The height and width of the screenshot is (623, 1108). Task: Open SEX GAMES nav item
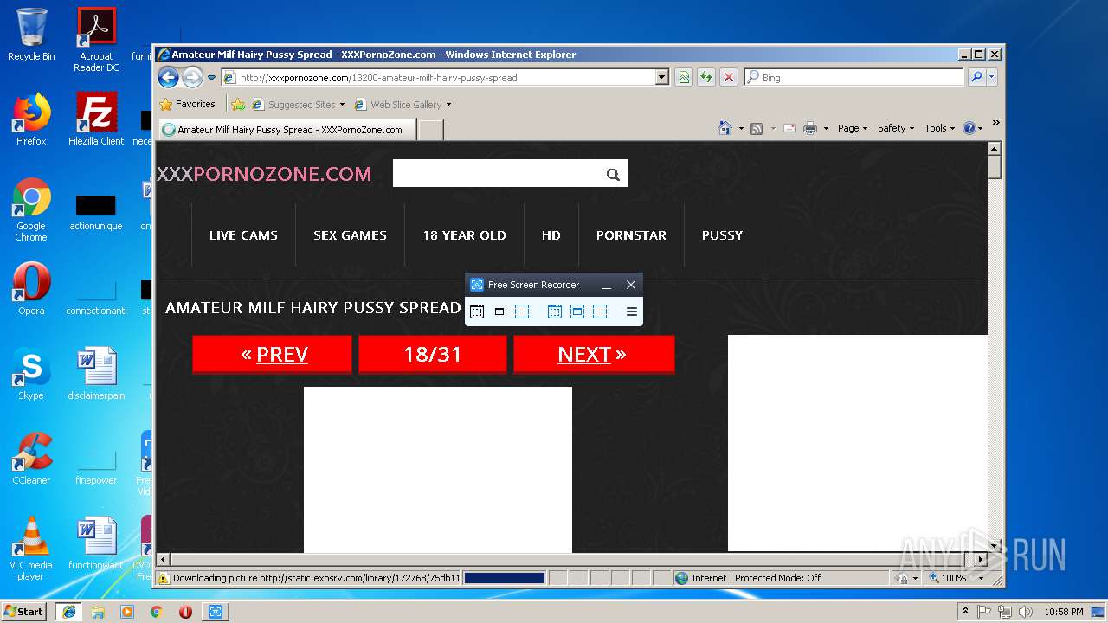coord(350,235)
